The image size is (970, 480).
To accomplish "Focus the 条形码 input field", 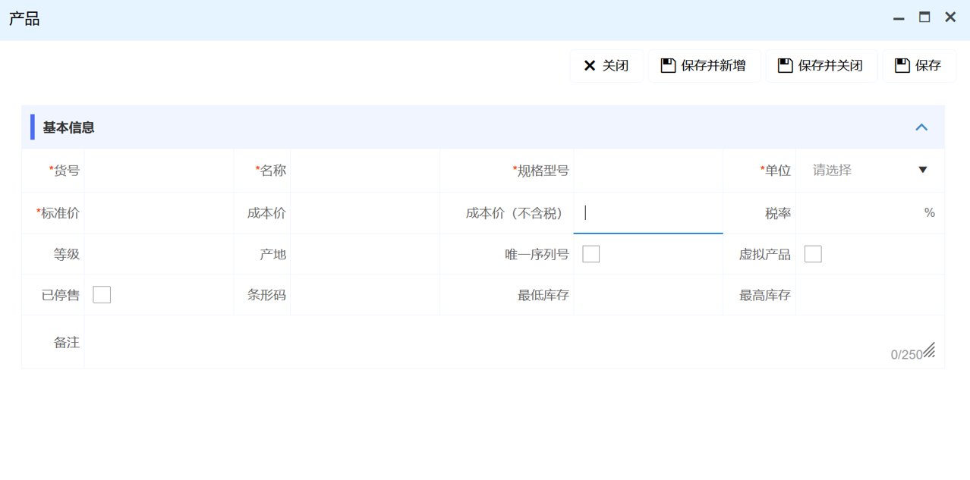I will (364, 295).
